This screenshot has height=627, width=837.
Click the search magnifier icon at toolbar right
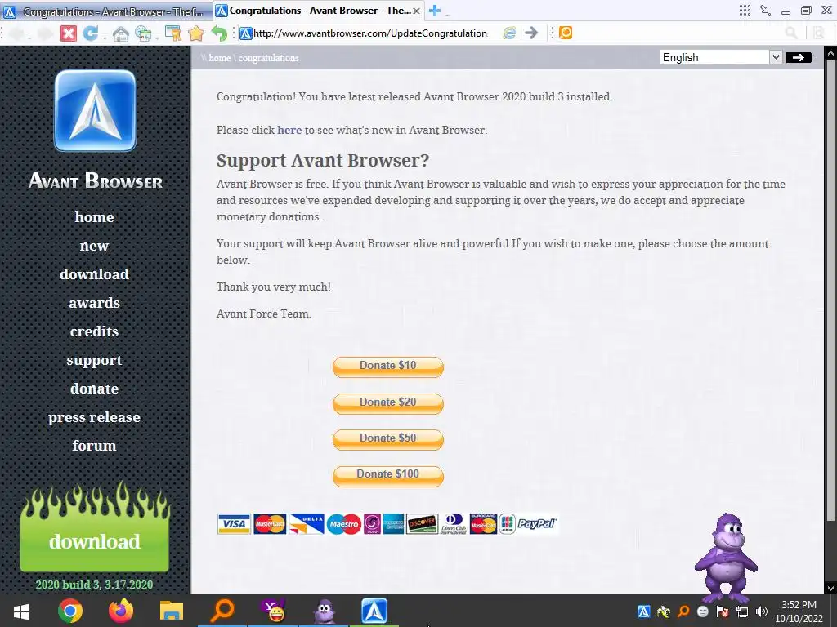791,33
